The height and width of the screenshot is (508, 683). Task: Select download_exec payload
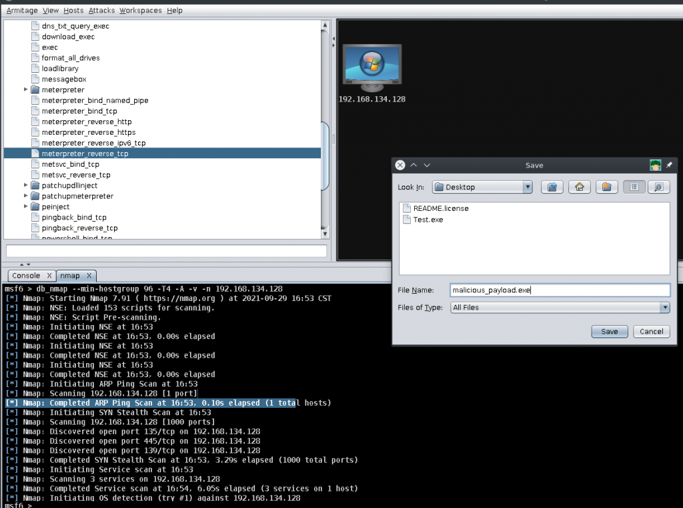68,37
